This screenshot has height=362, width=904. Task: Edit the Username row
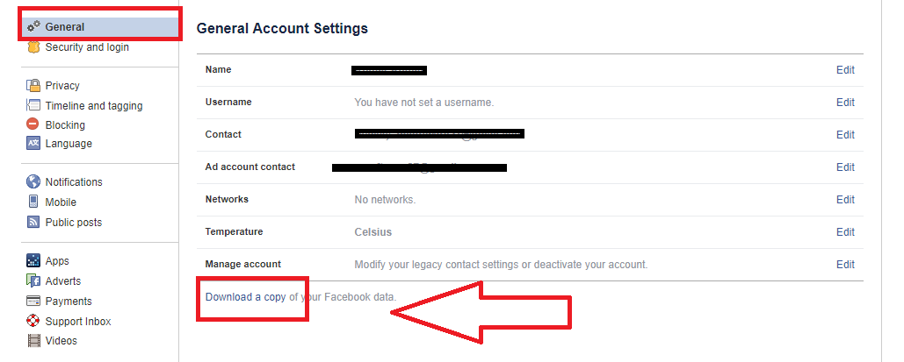(x=845, y=103)
